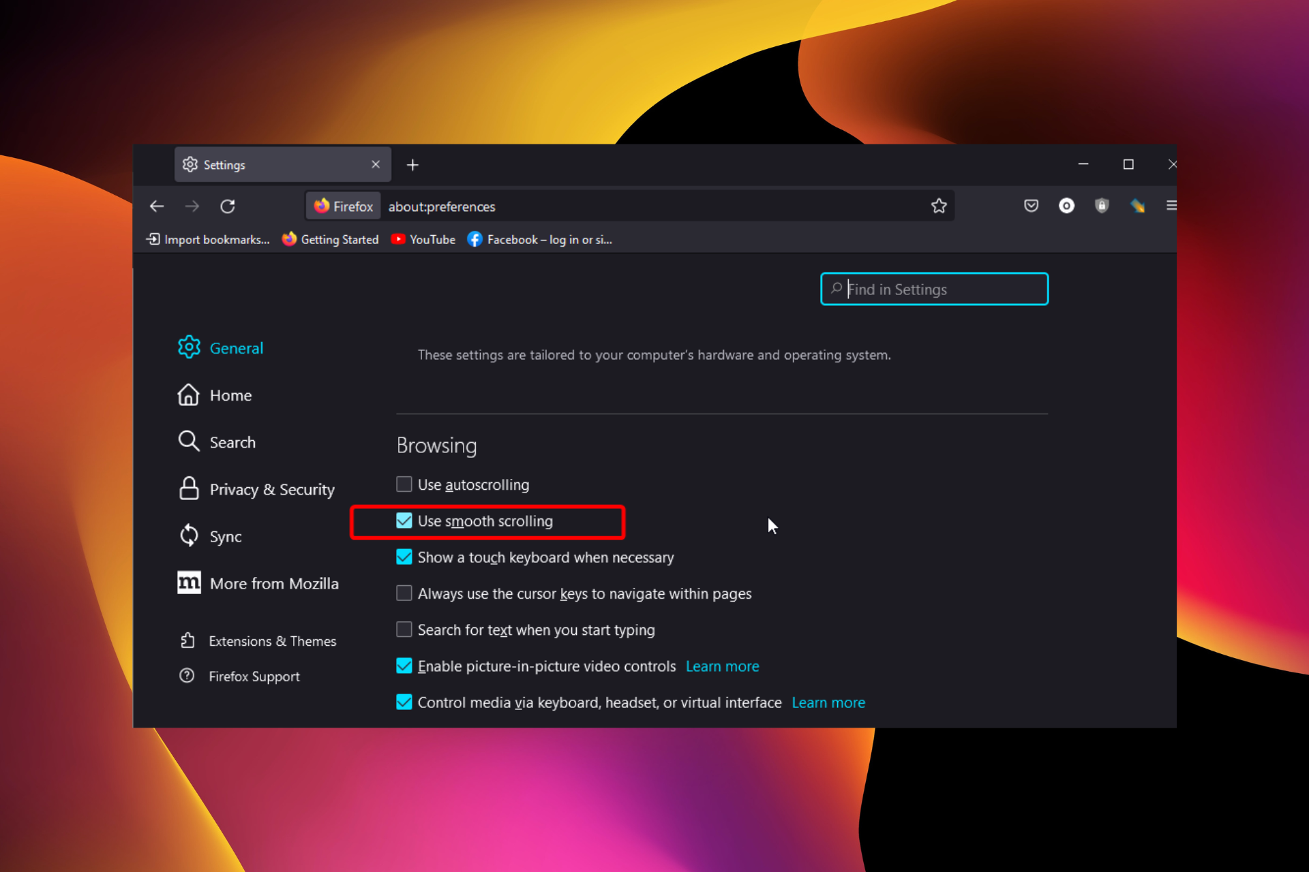Maximize the Firefox window
Screen dimensions: 1309x872
(x=1128, y=164)
